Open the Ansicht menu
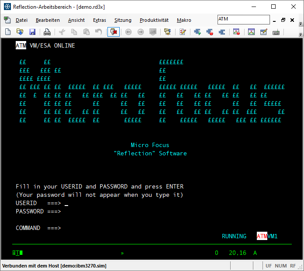This screenshot has width=304, height=271. pos(76,20)
